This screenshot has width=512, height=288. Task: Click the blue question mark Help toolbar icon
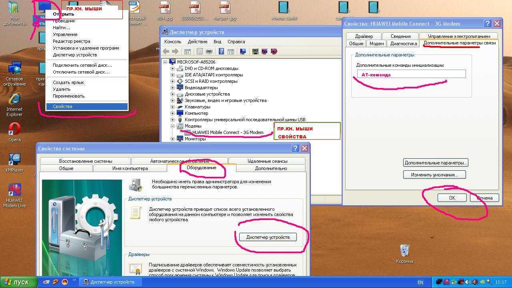221,51
